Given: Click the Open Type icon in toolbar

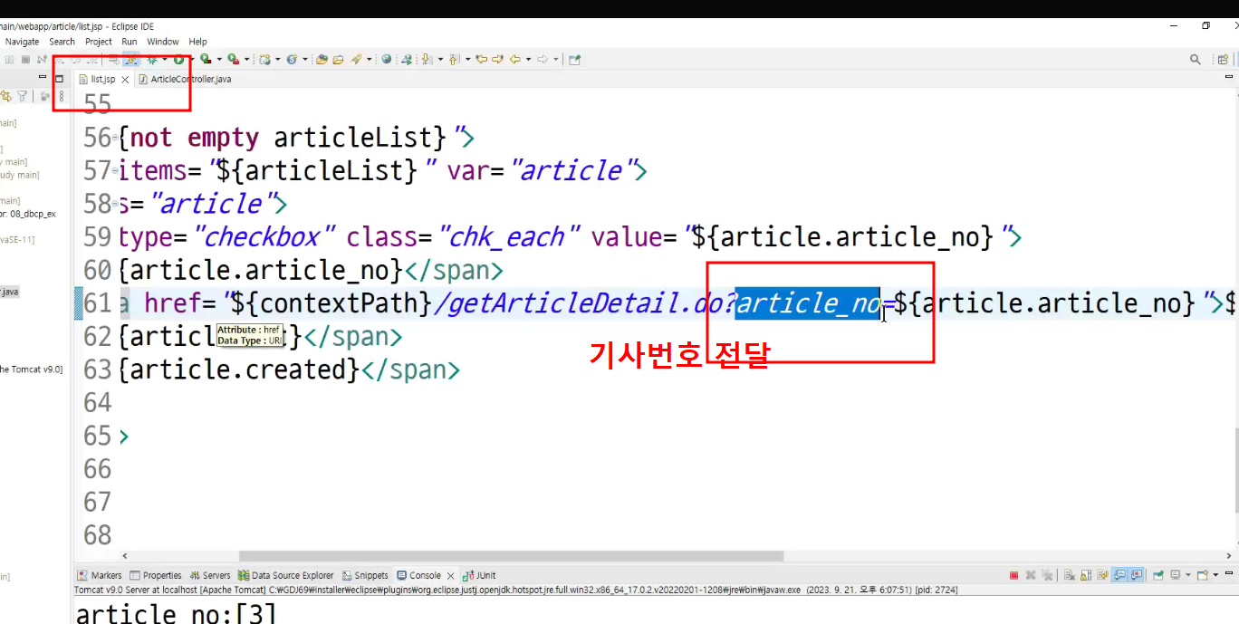Looking at the screenshot, I should click(x=322, y=59).
